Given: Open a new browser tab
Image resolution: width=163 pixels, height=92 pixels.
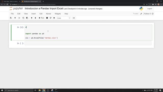Looking at the screenshot, I should click(x=43, y=2).
